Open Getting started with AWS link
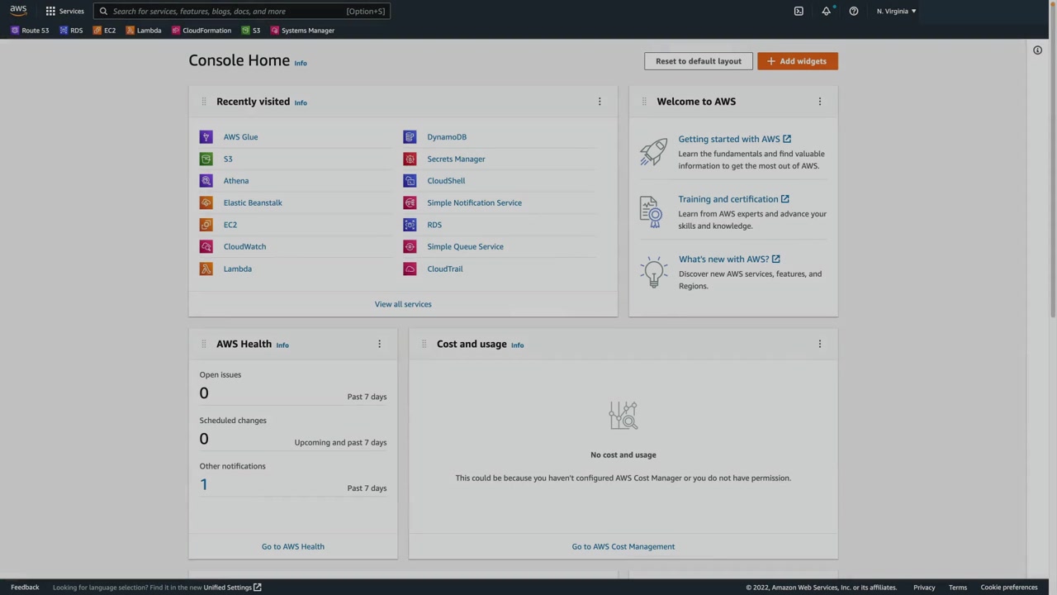This screenshot has height=595, width=1057. point(735,139)
